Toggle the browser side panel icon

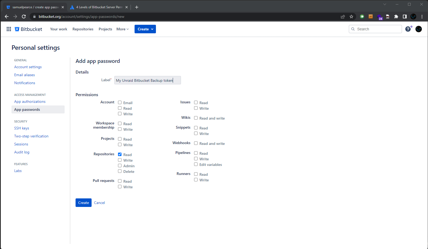pyautogui.click(x=405, y=17)
